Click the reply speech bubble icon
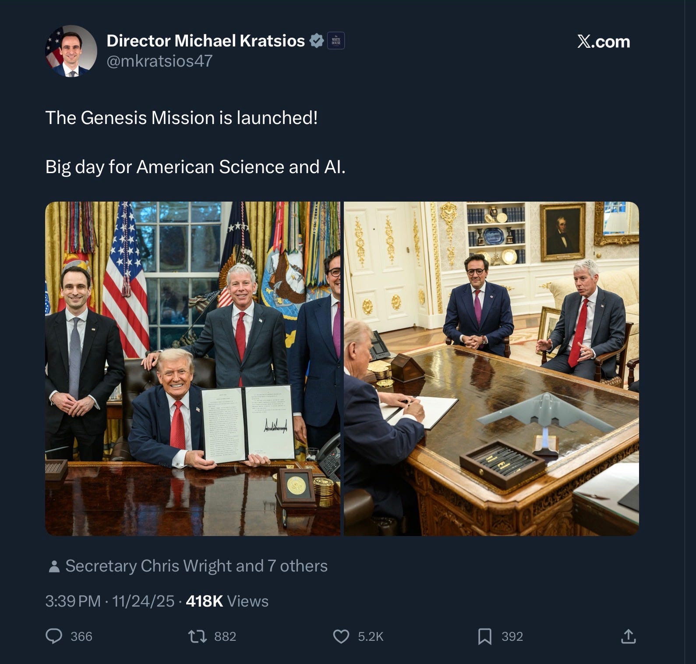 coord(54,636)
